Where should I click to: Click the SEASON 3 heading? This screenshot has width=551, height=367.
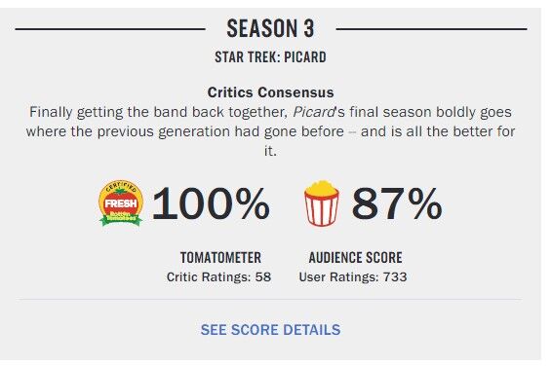[270, 28]
